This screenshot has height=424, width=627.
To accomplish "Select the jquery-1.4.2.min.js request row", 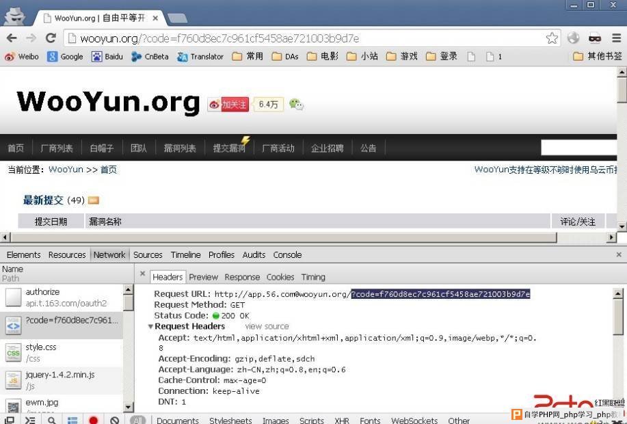I will (62, 380).
